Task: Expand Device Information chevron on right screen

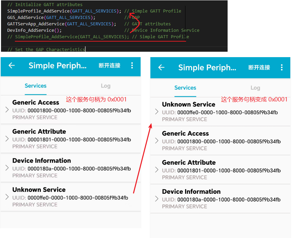Action: tap(157, 199)
